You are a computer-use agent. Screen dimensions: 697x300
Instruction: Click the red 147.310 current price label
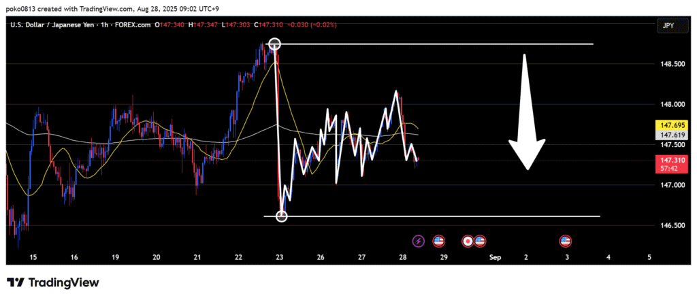668,160
